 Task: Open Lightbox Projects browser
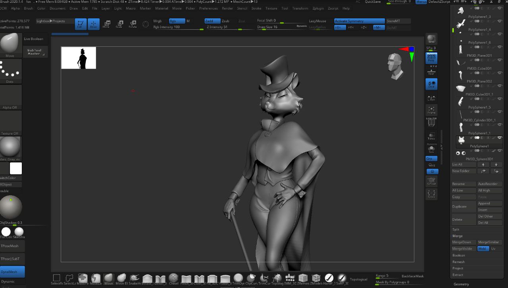pos(55,21)
